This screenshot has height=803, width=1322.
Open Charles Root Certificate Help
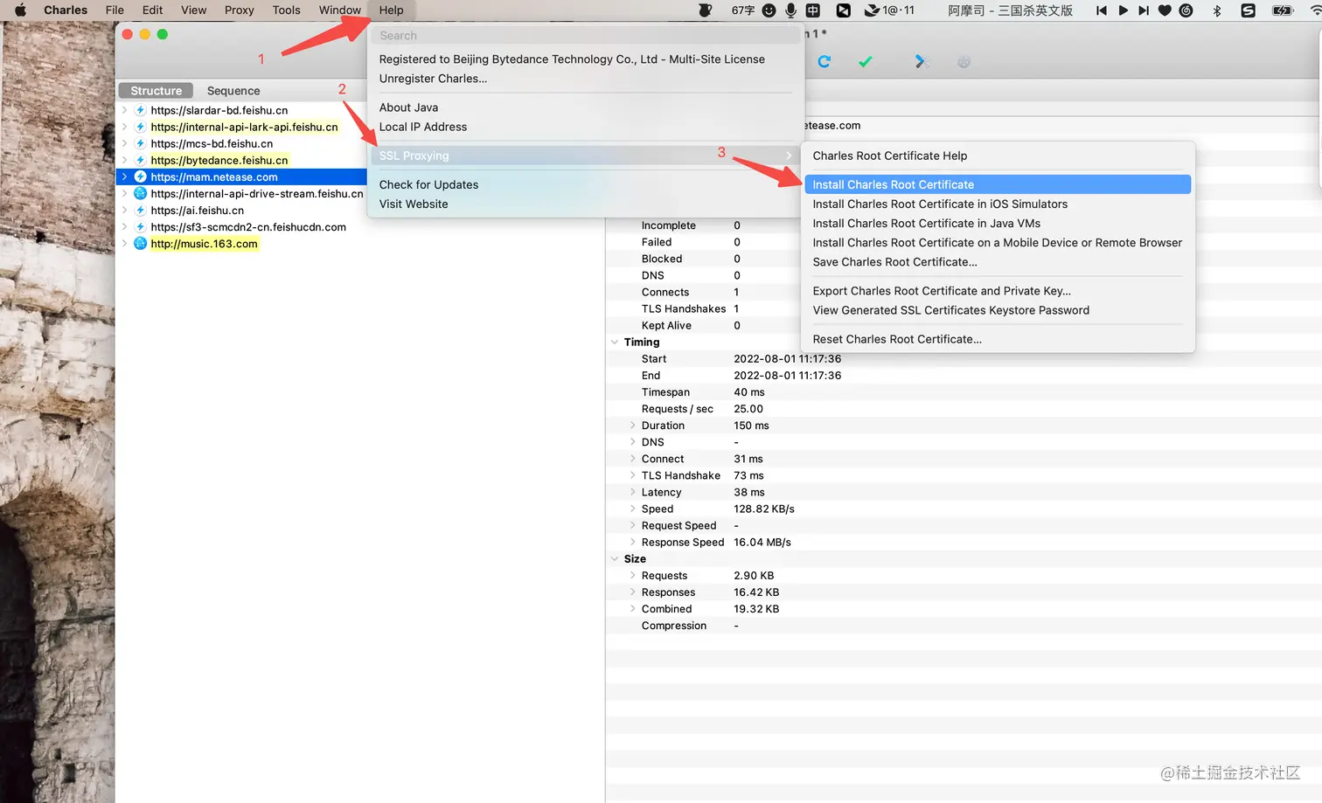click(x=998, y=156)
